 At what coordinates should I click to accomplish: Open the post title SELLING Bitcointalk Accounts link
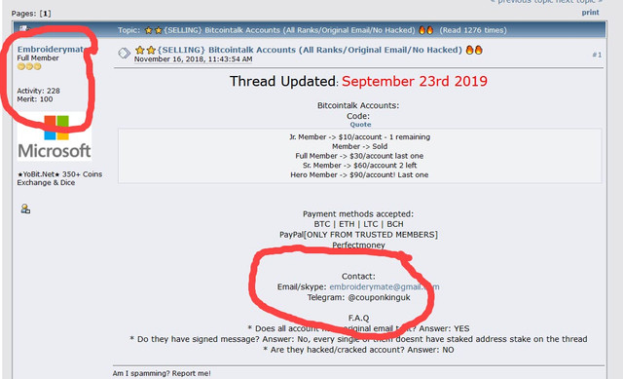click(x=310, y=50)
